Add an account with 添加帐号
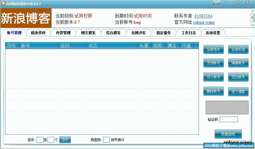Image resolution: width=255 pixels, height=149 pixels. pyautogui.click(x=213, y=63)
